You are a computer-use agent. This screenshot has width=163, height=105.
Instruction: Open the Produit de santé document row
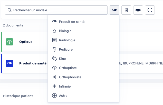tap(82, 63)
